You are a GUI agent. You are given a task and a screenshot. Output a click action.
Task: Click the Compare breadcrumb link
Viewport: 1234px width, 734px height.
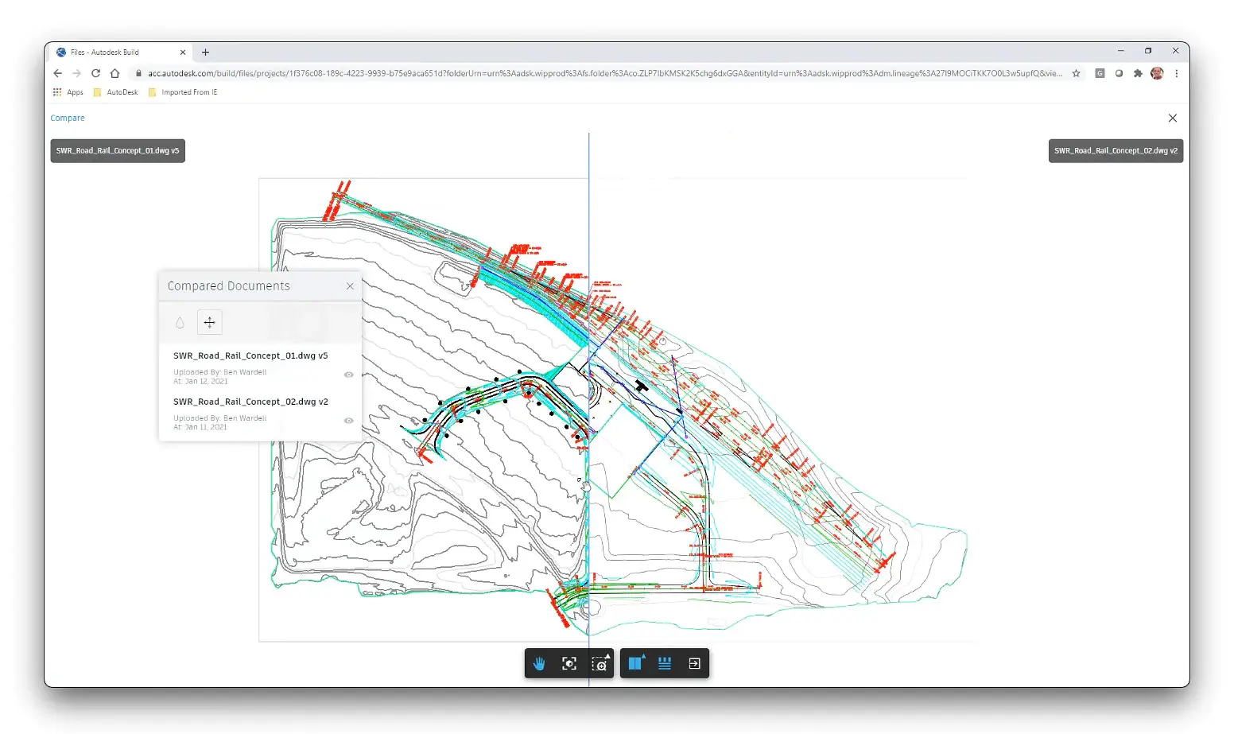(x=68, y=118)
